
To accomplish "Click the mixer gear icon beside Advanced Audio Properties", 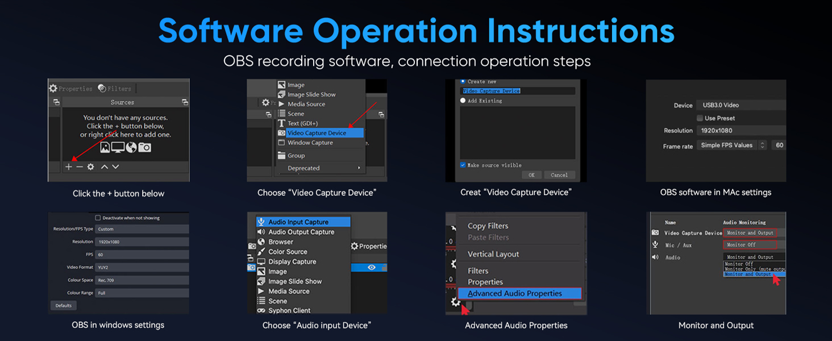I will coord(455,302).
